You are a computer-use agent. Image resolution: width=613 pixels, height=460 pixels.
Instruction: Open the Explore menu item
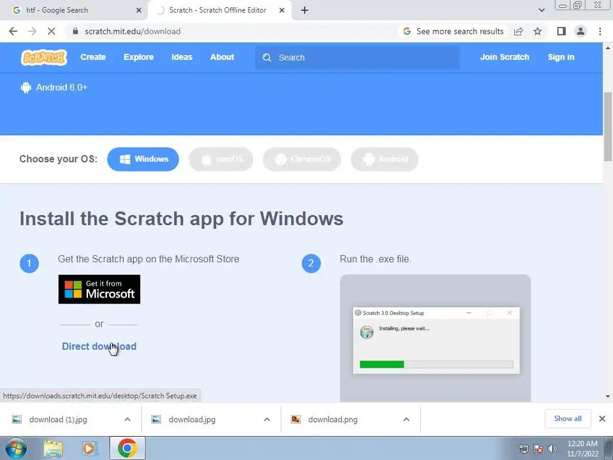point(139,57)
